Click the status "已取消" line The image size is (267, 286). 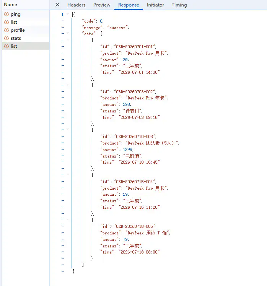(122, 156)
